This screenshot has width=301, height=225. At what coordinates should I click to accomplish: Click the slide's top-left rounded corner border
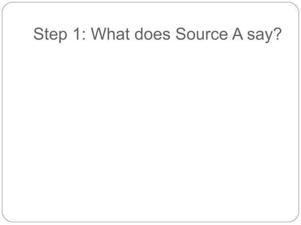click(x=5, y=5)
